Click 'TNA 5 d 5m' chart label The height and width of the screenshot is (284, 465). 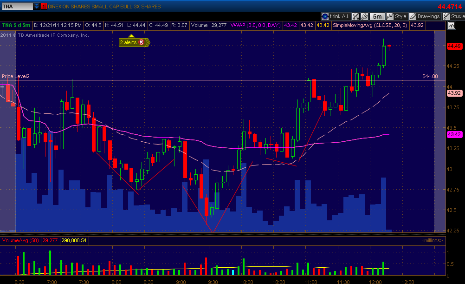(16, 25)
